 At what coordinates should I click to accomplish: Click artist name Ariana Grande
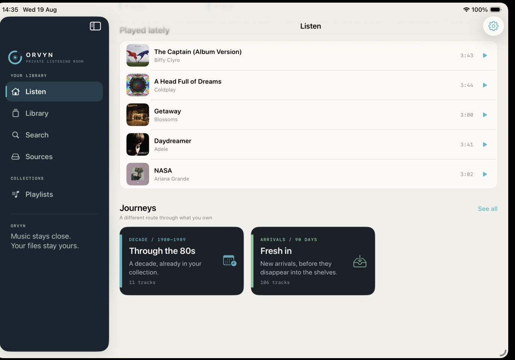[x=172, y=179]
